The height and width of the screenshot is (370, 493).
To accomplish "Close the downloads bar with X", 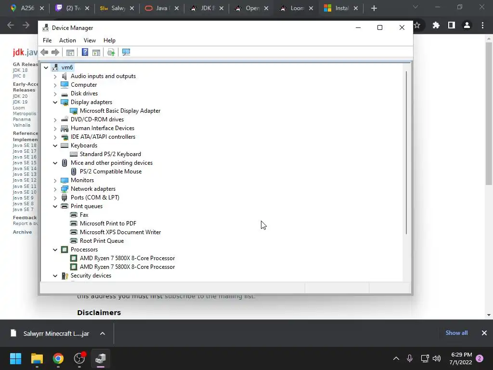I will point(484,333).
